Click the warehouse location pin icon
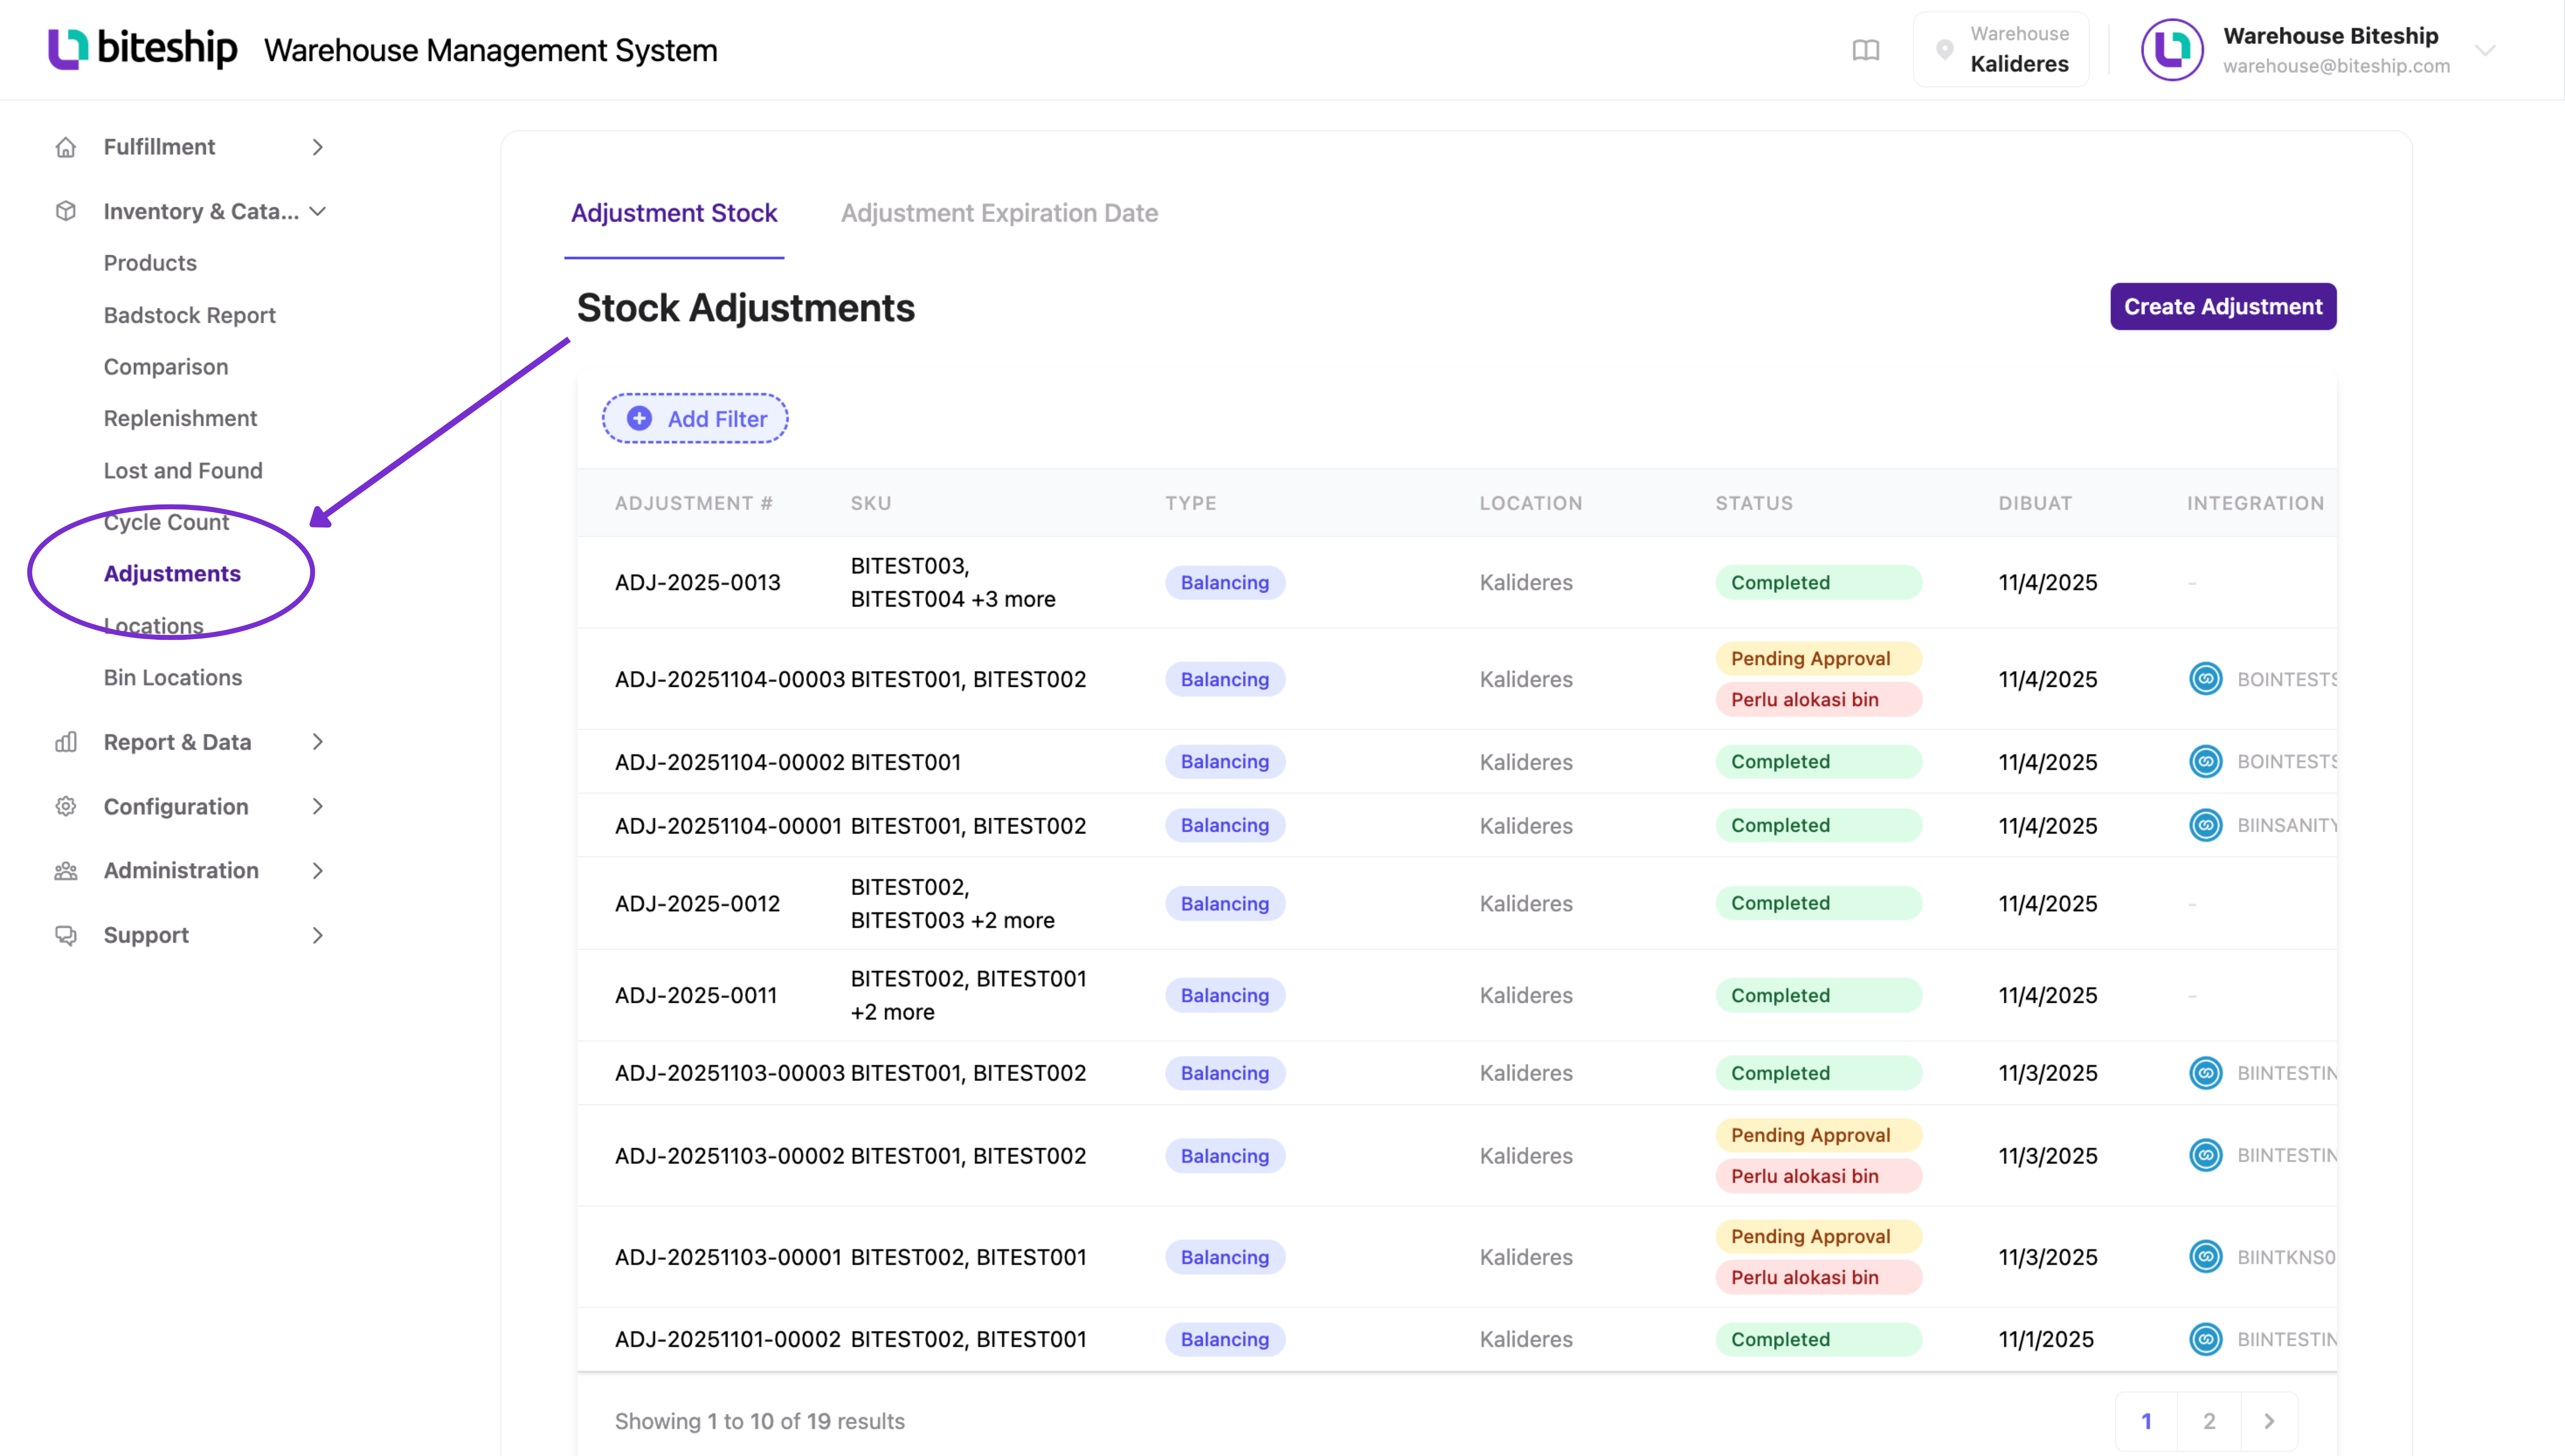 coord(1944,50)
